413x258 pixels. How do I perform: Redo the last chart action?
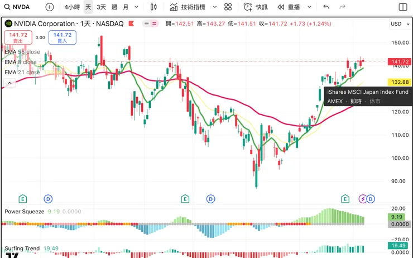tap(342, 7)
